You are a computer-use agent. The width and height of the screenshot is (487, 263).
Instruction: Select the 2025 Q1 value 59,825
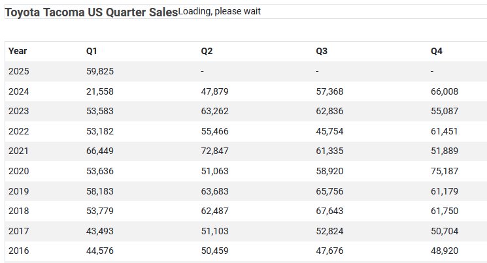coord(100,71)
